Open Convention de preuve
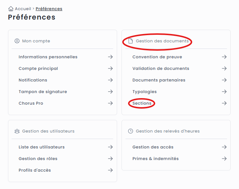This screenshot has height=189, width=239. coord(157,57)
